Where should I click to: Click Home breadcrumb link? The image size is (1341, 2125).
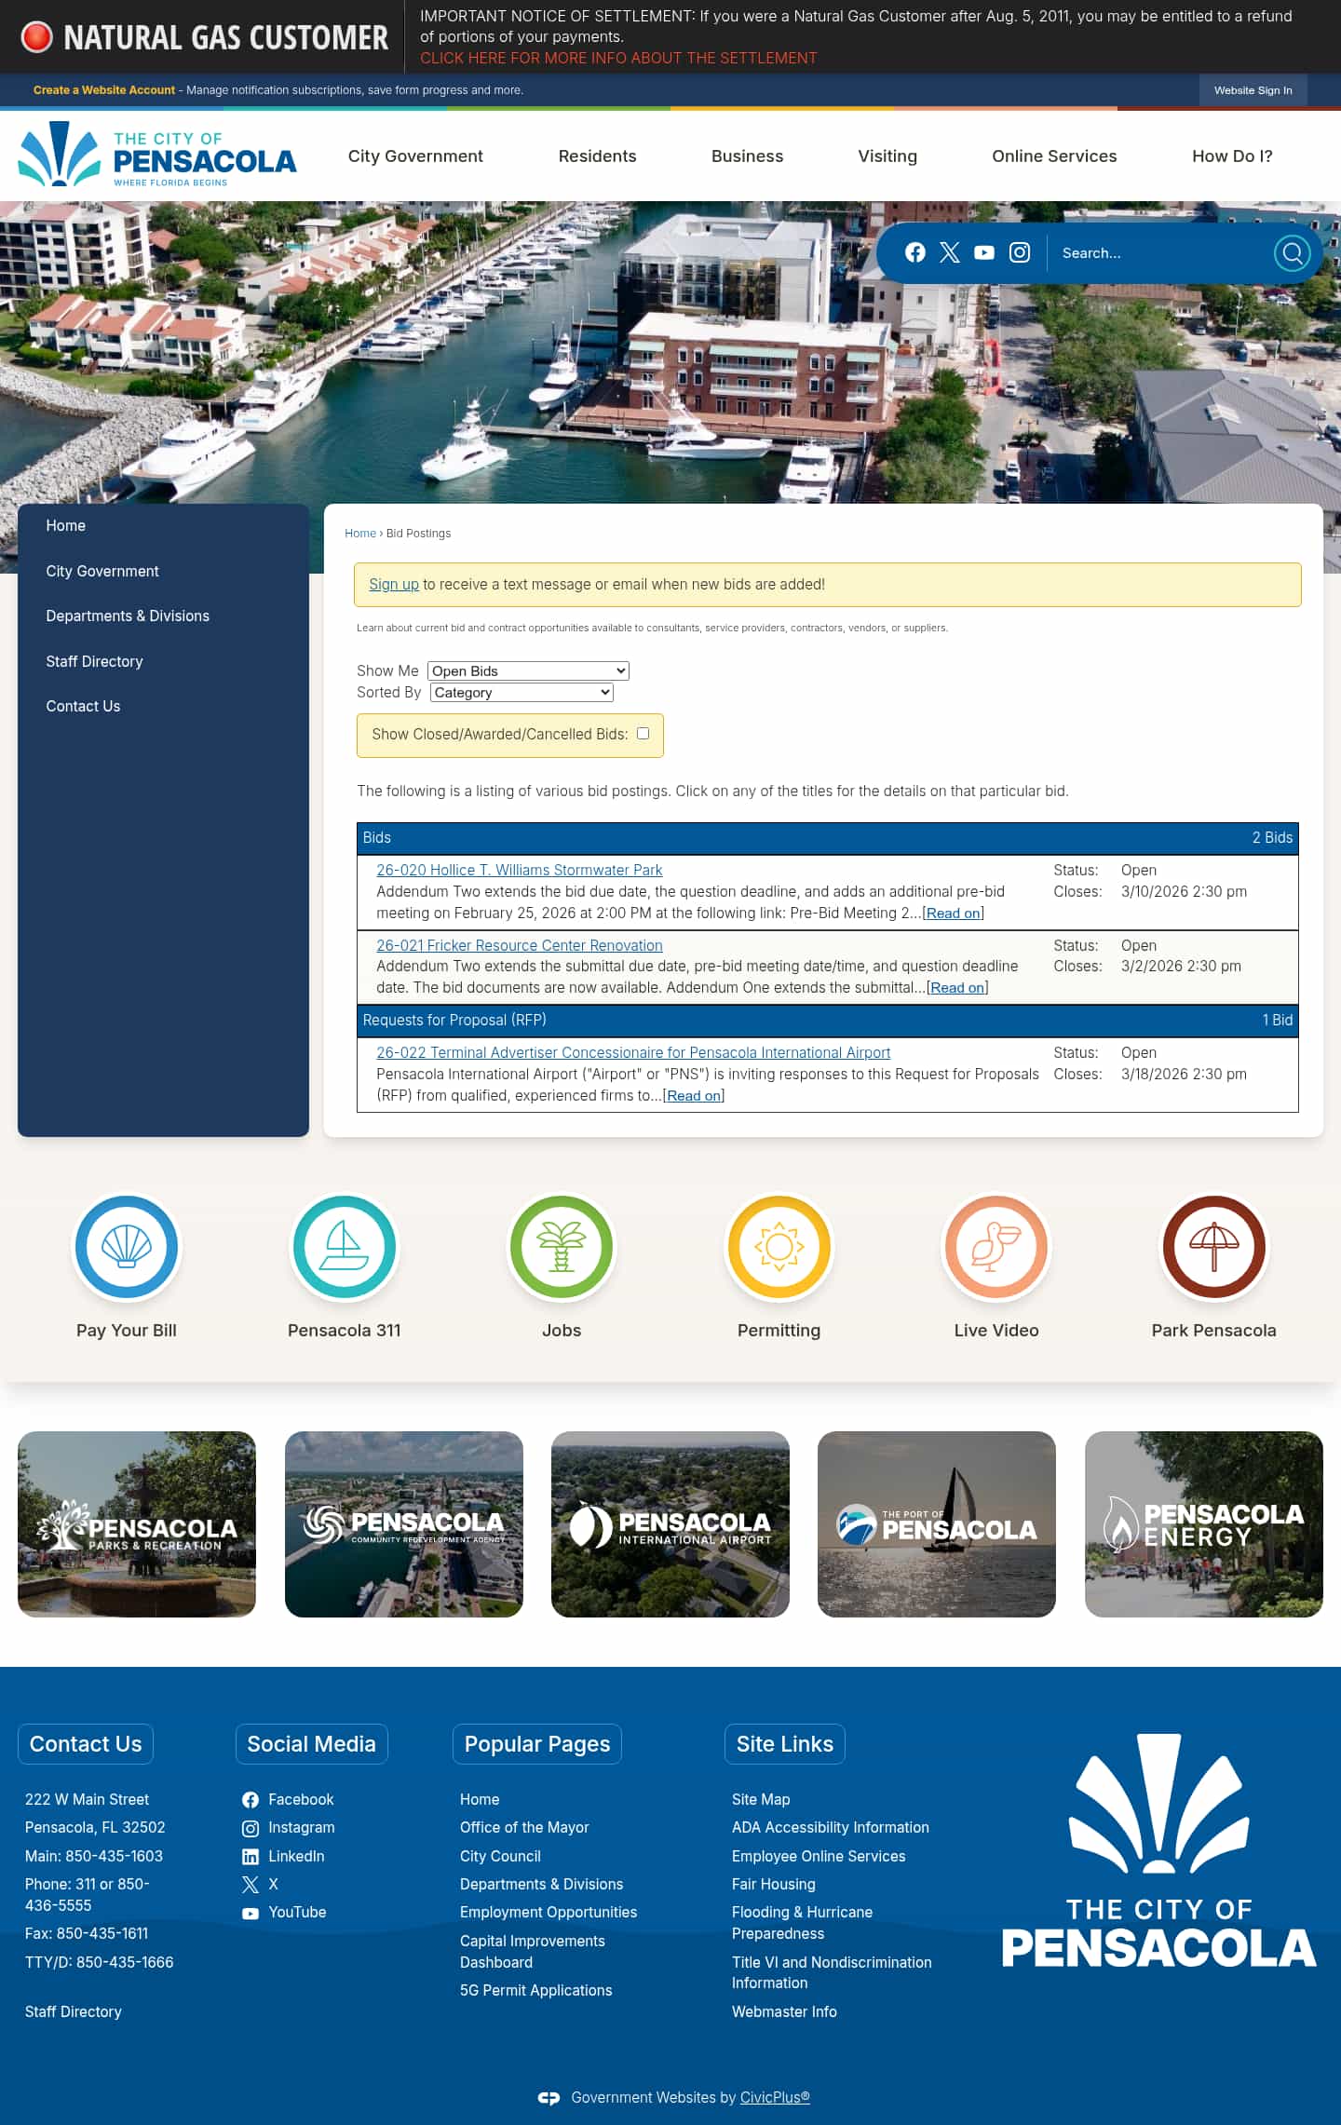click(360, 534)
